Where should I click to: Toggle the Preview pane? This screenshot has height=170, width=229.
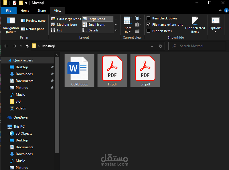click(33, 21)
